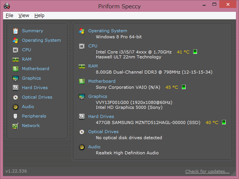The width and height of the screenshot is (239, 179).
Task: Select Graphics in the sidebar list
Action: coord(31,78)
